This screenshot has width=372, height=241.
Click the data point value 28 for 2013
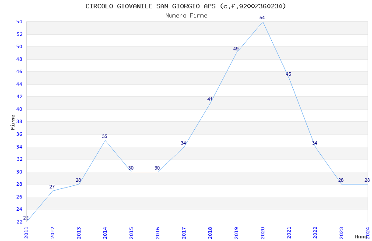point(78,181)
